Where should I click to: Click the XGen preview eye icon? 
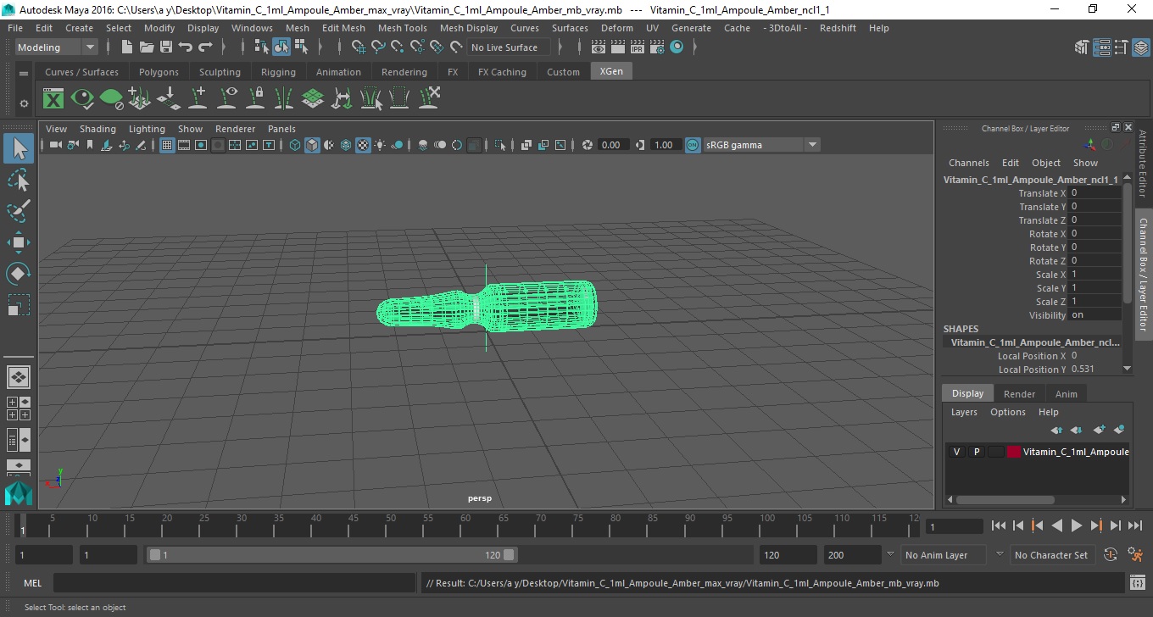coord(82,99)
